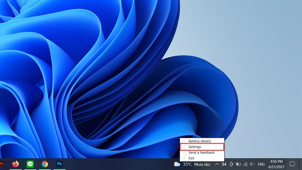The image size is (302, 170).
Task: Open the battery power status icon
Action: click(x=238, y=164)
